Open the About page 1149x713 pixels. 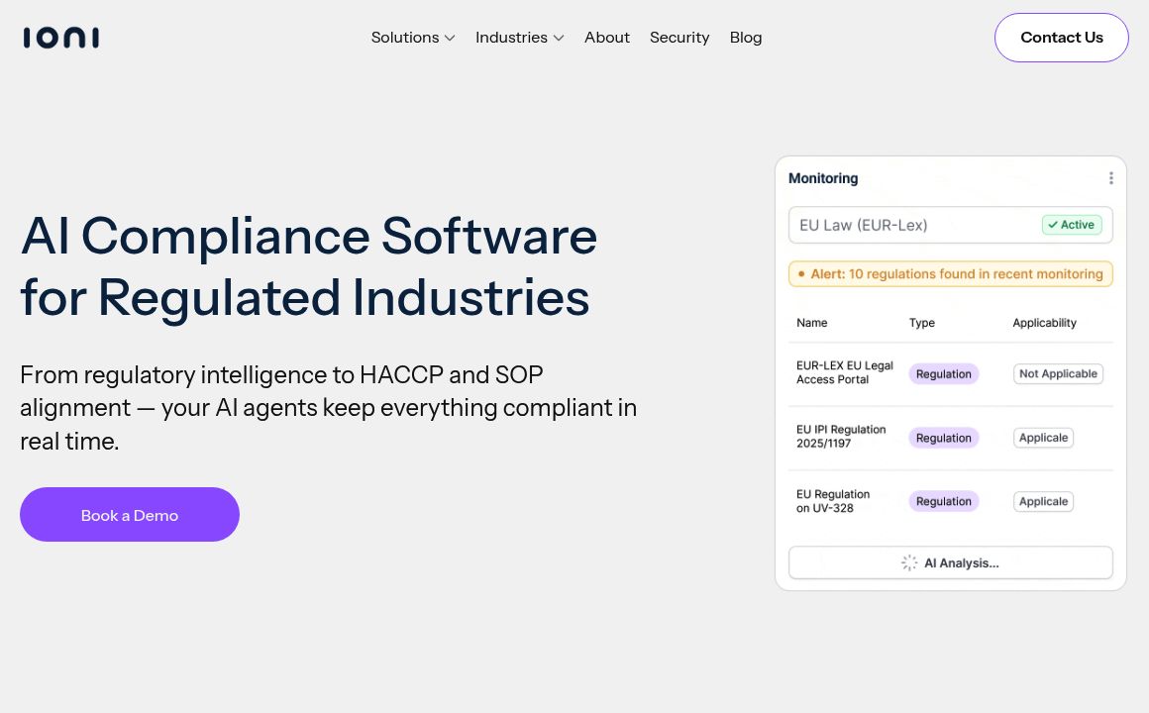[606, 38]
